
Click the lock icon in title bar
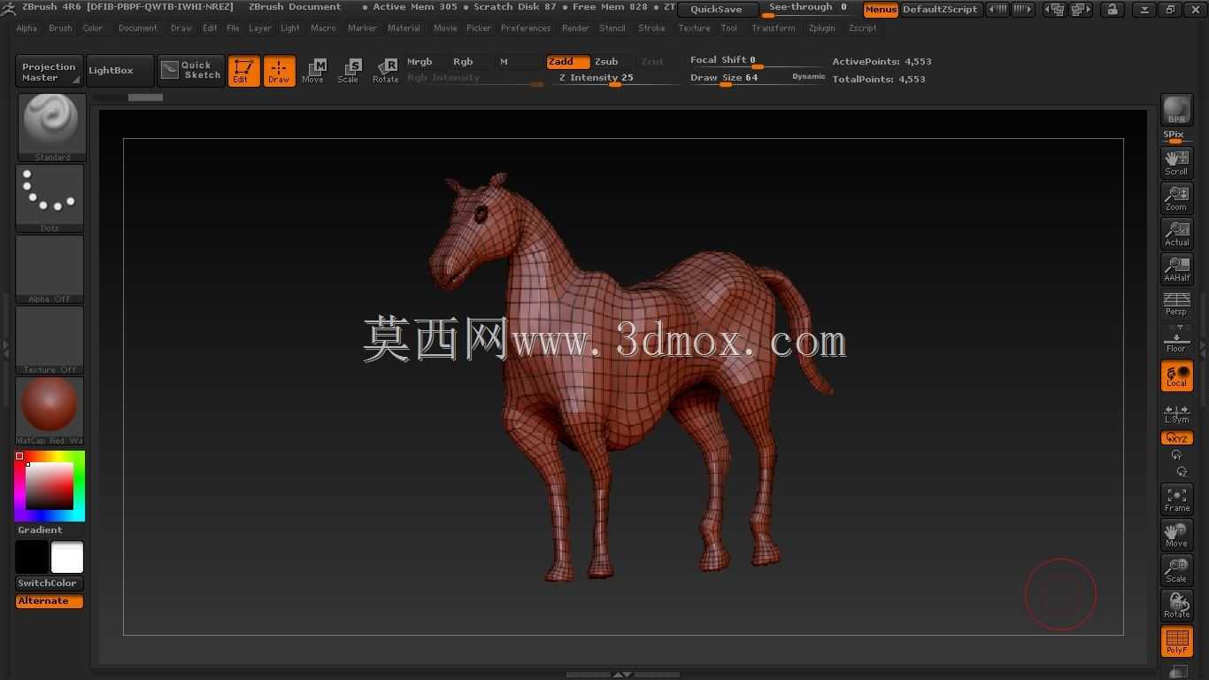[x=1113, y=10]
